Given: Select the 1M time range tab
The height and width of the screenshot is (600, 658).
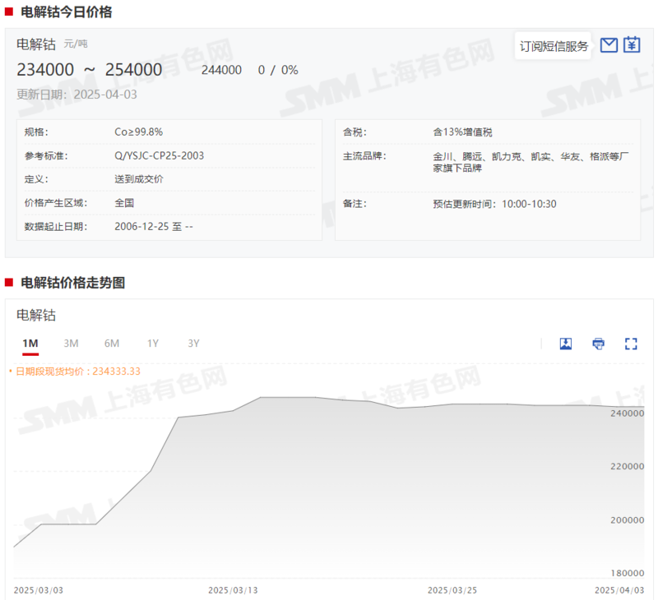Looking at the screenshot, I should (x=30, y=344).
